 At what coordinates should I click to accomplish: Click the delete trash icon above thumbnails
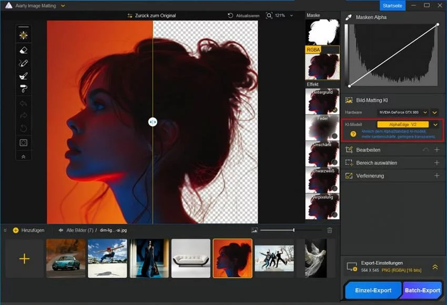[330, 230]
